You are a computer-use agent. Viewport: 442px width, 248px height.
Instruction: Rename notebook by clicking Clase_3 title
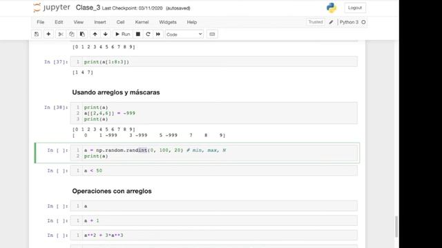coord(88,8)
